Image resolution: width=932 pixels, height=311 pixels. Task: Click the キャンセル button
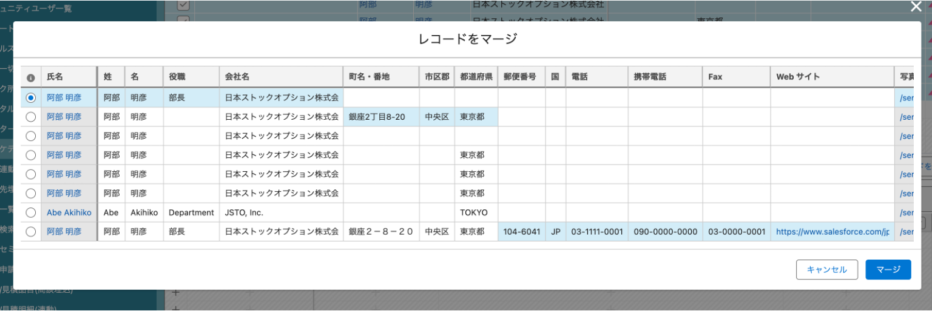click(826, 270)
